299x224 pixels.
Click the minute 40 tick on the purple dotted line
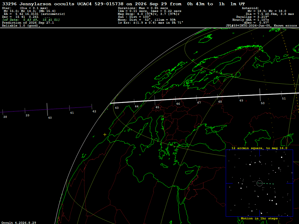[x=47, y=109]
